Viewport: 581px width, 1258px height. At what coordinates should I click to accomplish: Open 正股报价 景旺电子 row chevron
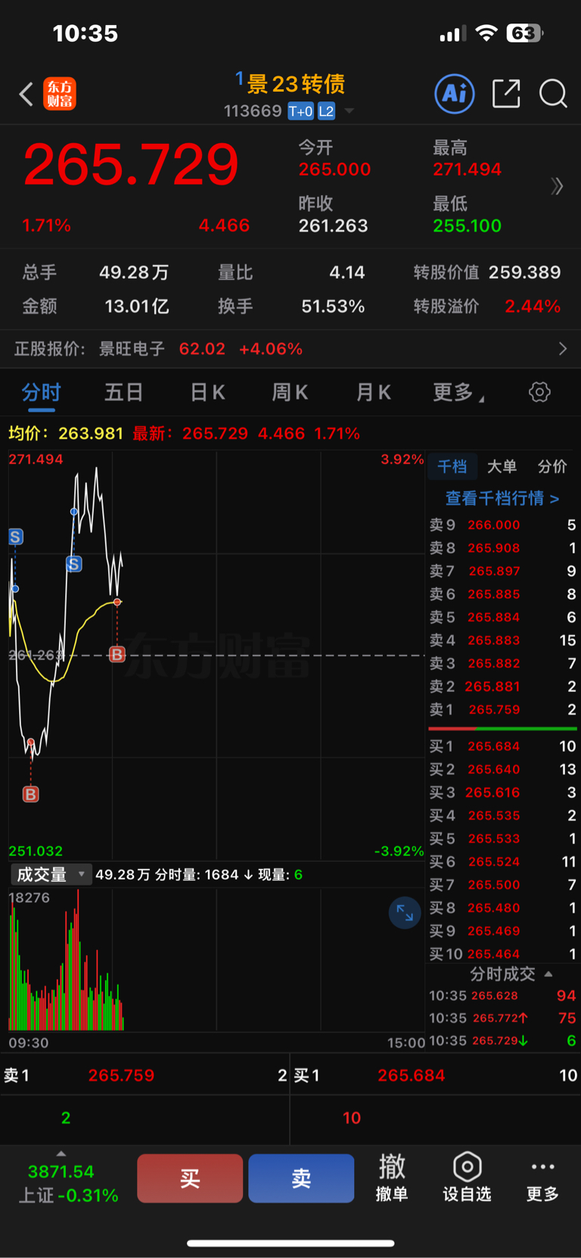(562, 348)
